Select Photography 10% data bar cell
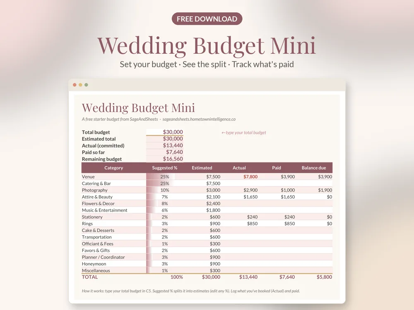 165,190
